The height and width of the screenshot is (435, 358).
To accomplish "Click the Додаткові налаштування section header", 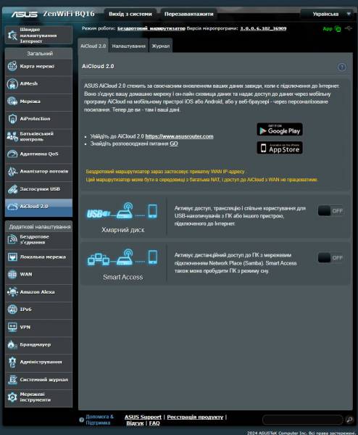I will (x=39, y=227).
